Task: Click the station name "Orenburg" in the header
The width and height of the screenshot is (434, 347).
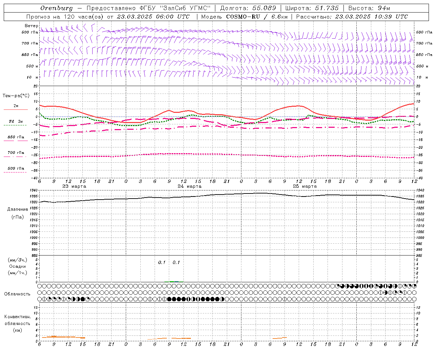Action: [x=57, y=8]
